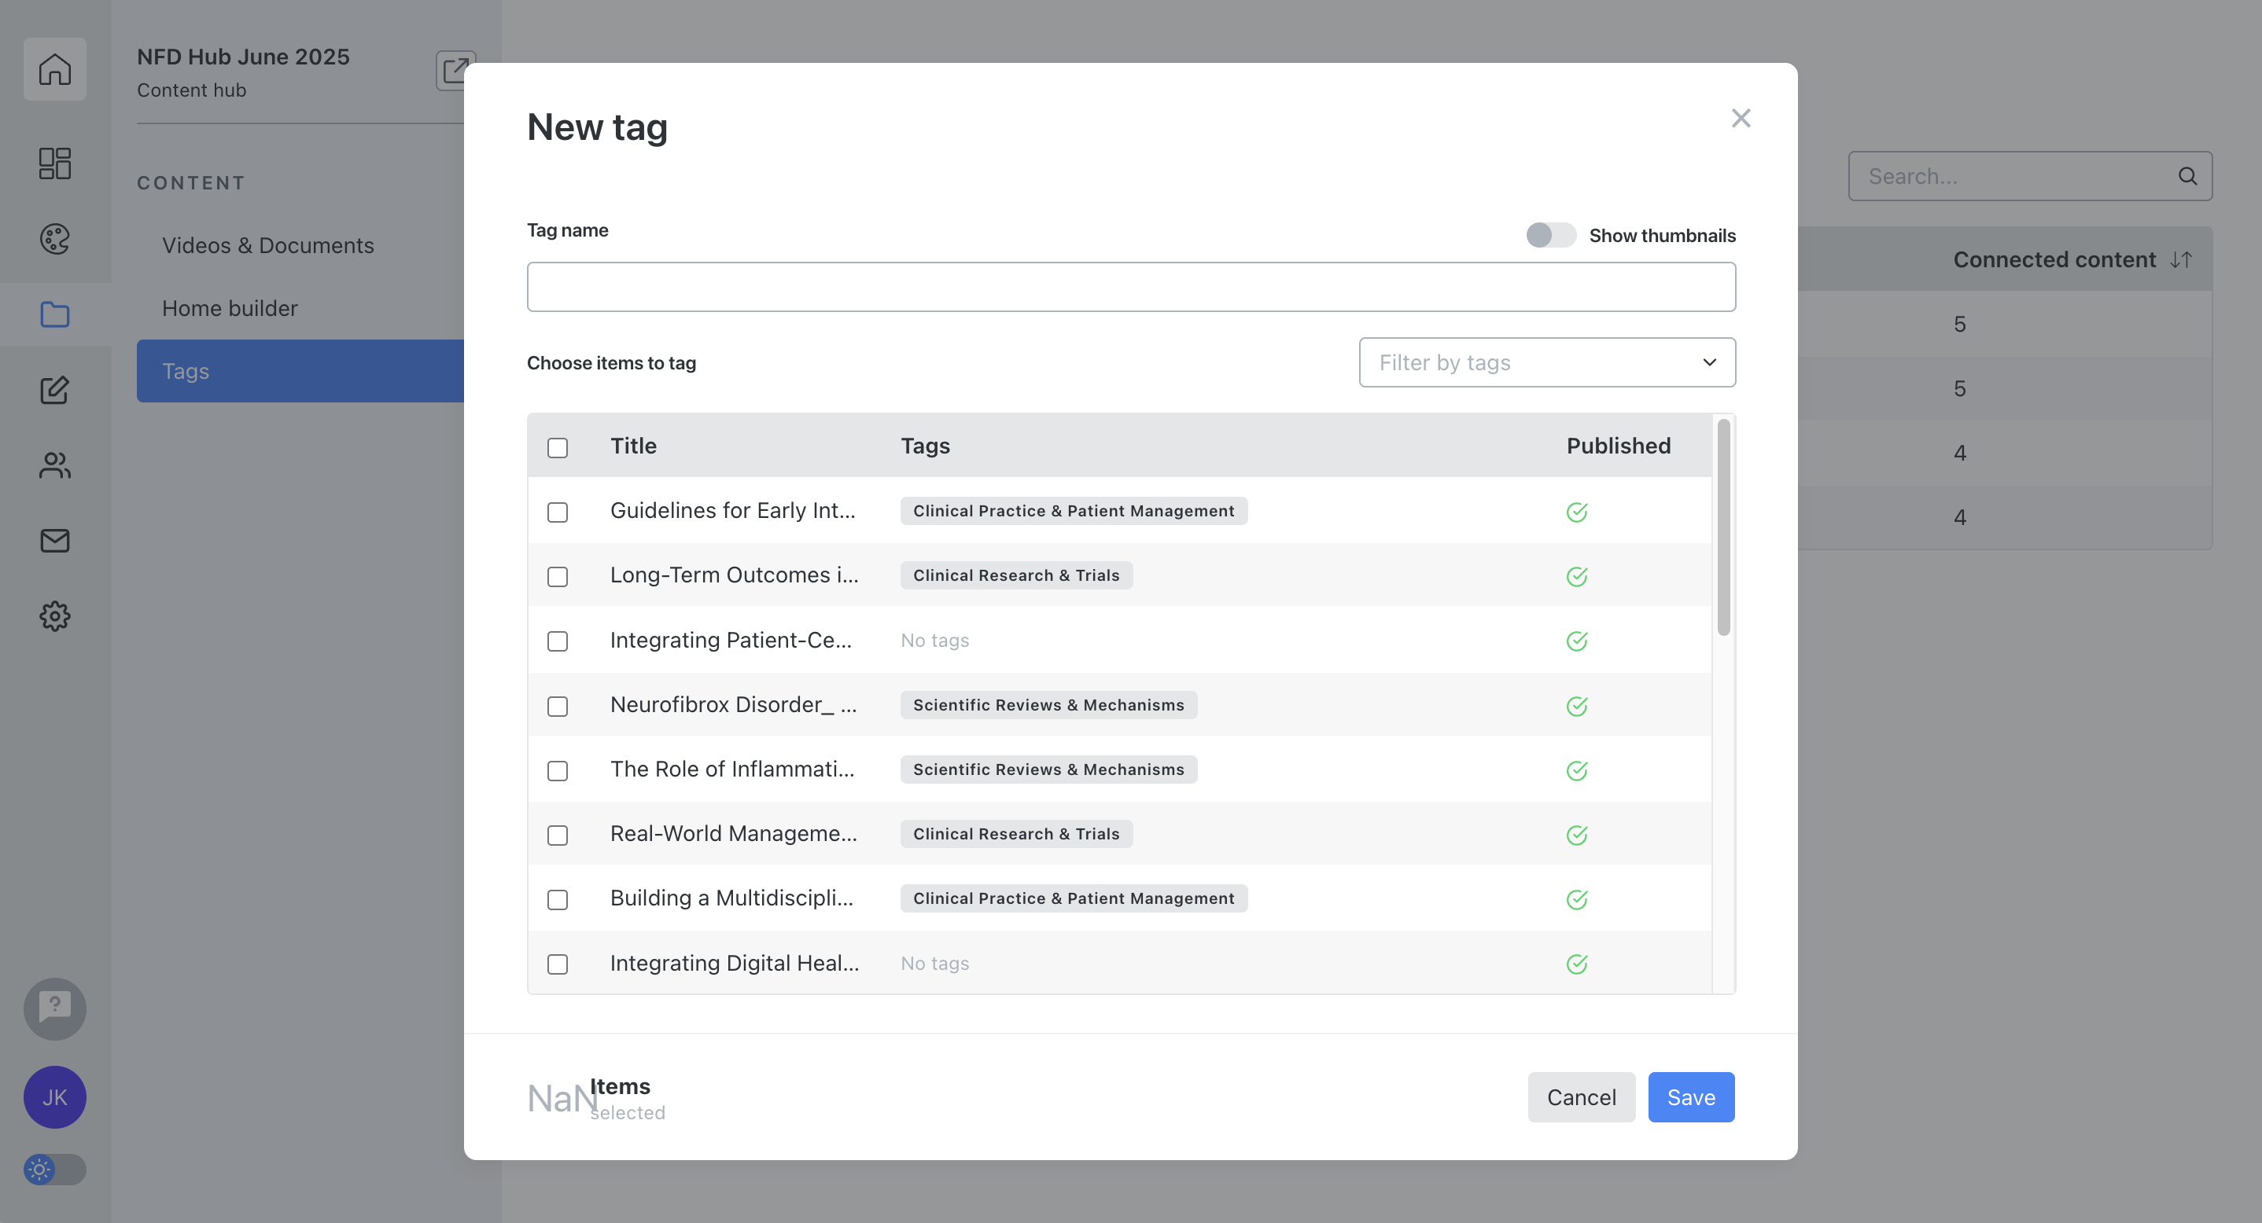Viewport: 2262px width, 1223px height.
Task: Open the edit pencil icon in sidebar
Action: [54, 390]
